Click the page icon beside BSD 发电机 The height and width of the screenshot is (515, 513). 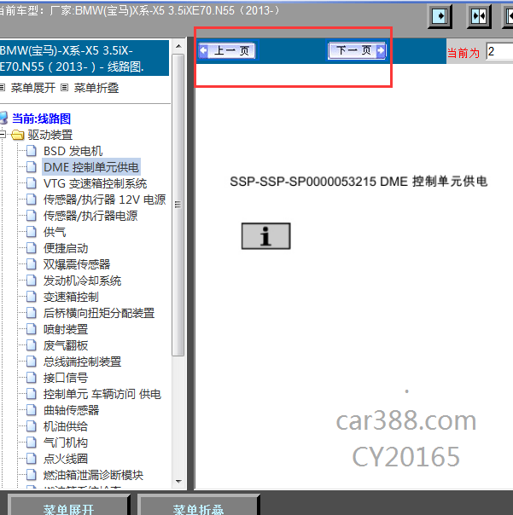click(32, 151)
